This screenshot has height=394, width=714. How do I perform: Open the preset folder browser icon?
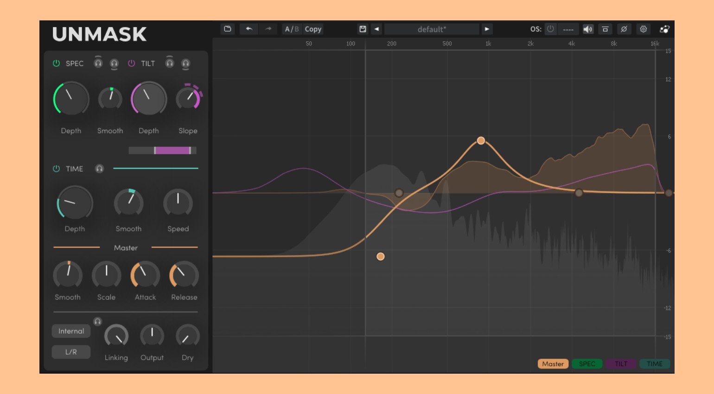(x=228, y=29)
